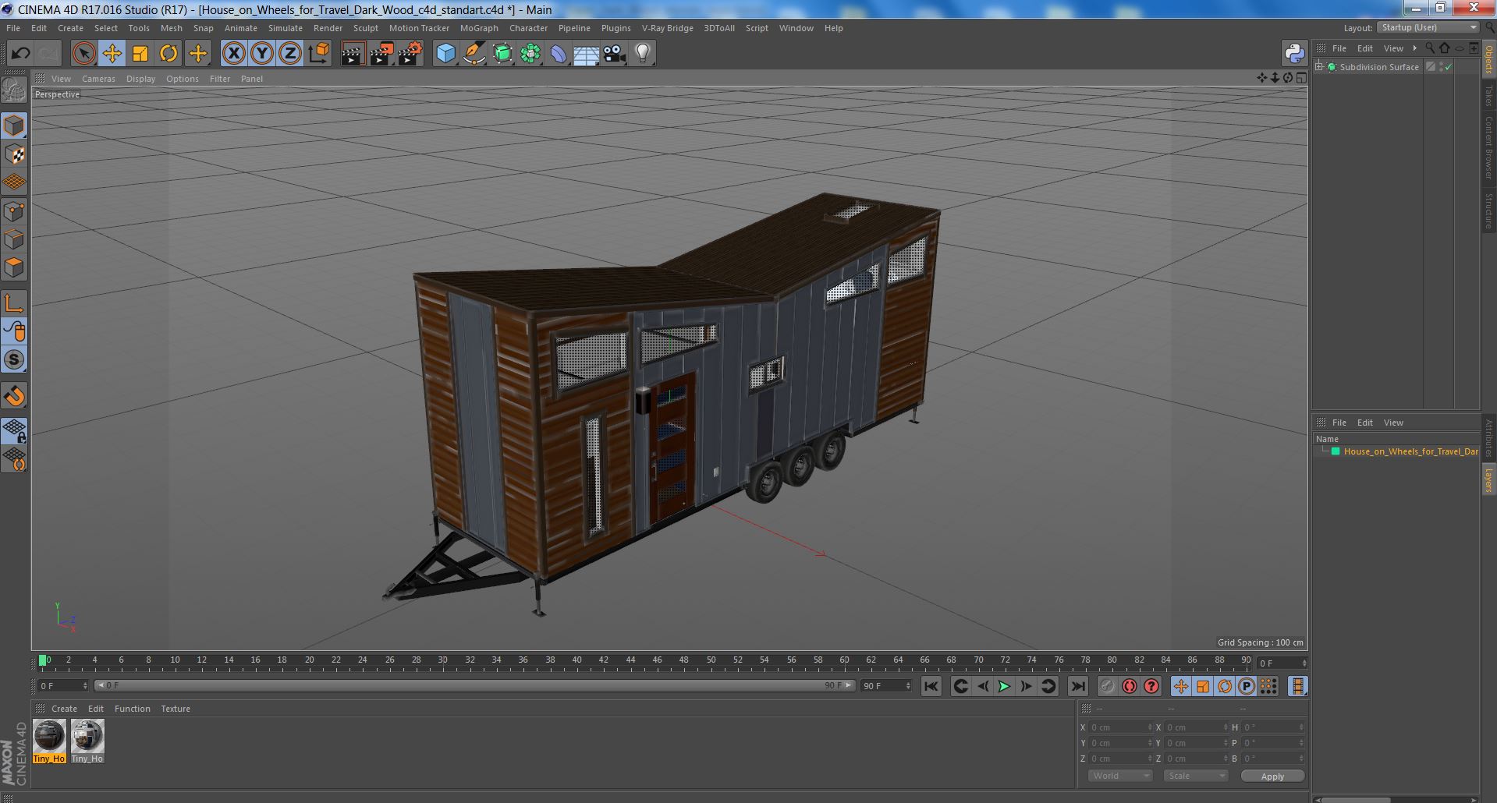Switch to the Content Browser side tab

click(x=1488, y=148)
